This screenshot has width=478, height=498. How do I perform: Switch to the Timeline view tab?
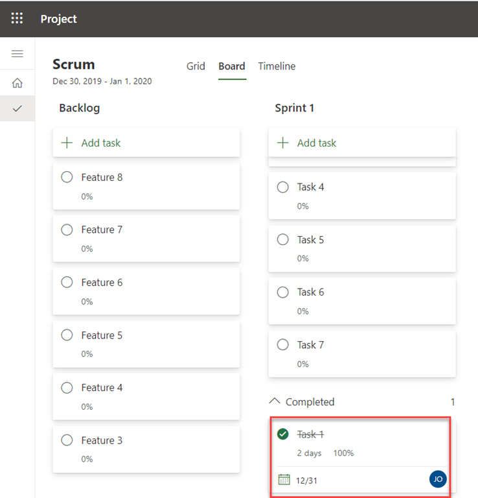[x=277, y=66]
